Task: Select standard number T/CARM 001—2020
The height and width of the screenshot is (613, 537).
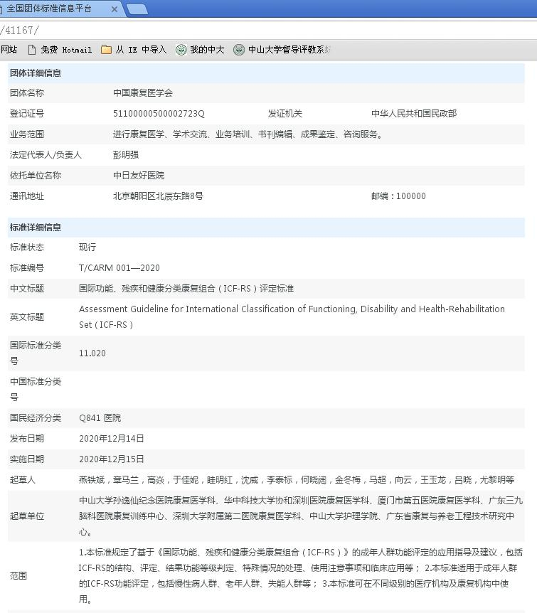Action: 119,268
